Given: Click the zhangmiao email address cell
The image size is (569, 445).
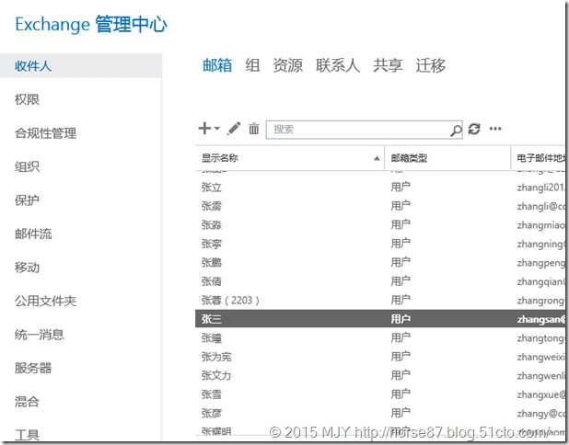Looking at the screenshot, I should tap(541, 225).
